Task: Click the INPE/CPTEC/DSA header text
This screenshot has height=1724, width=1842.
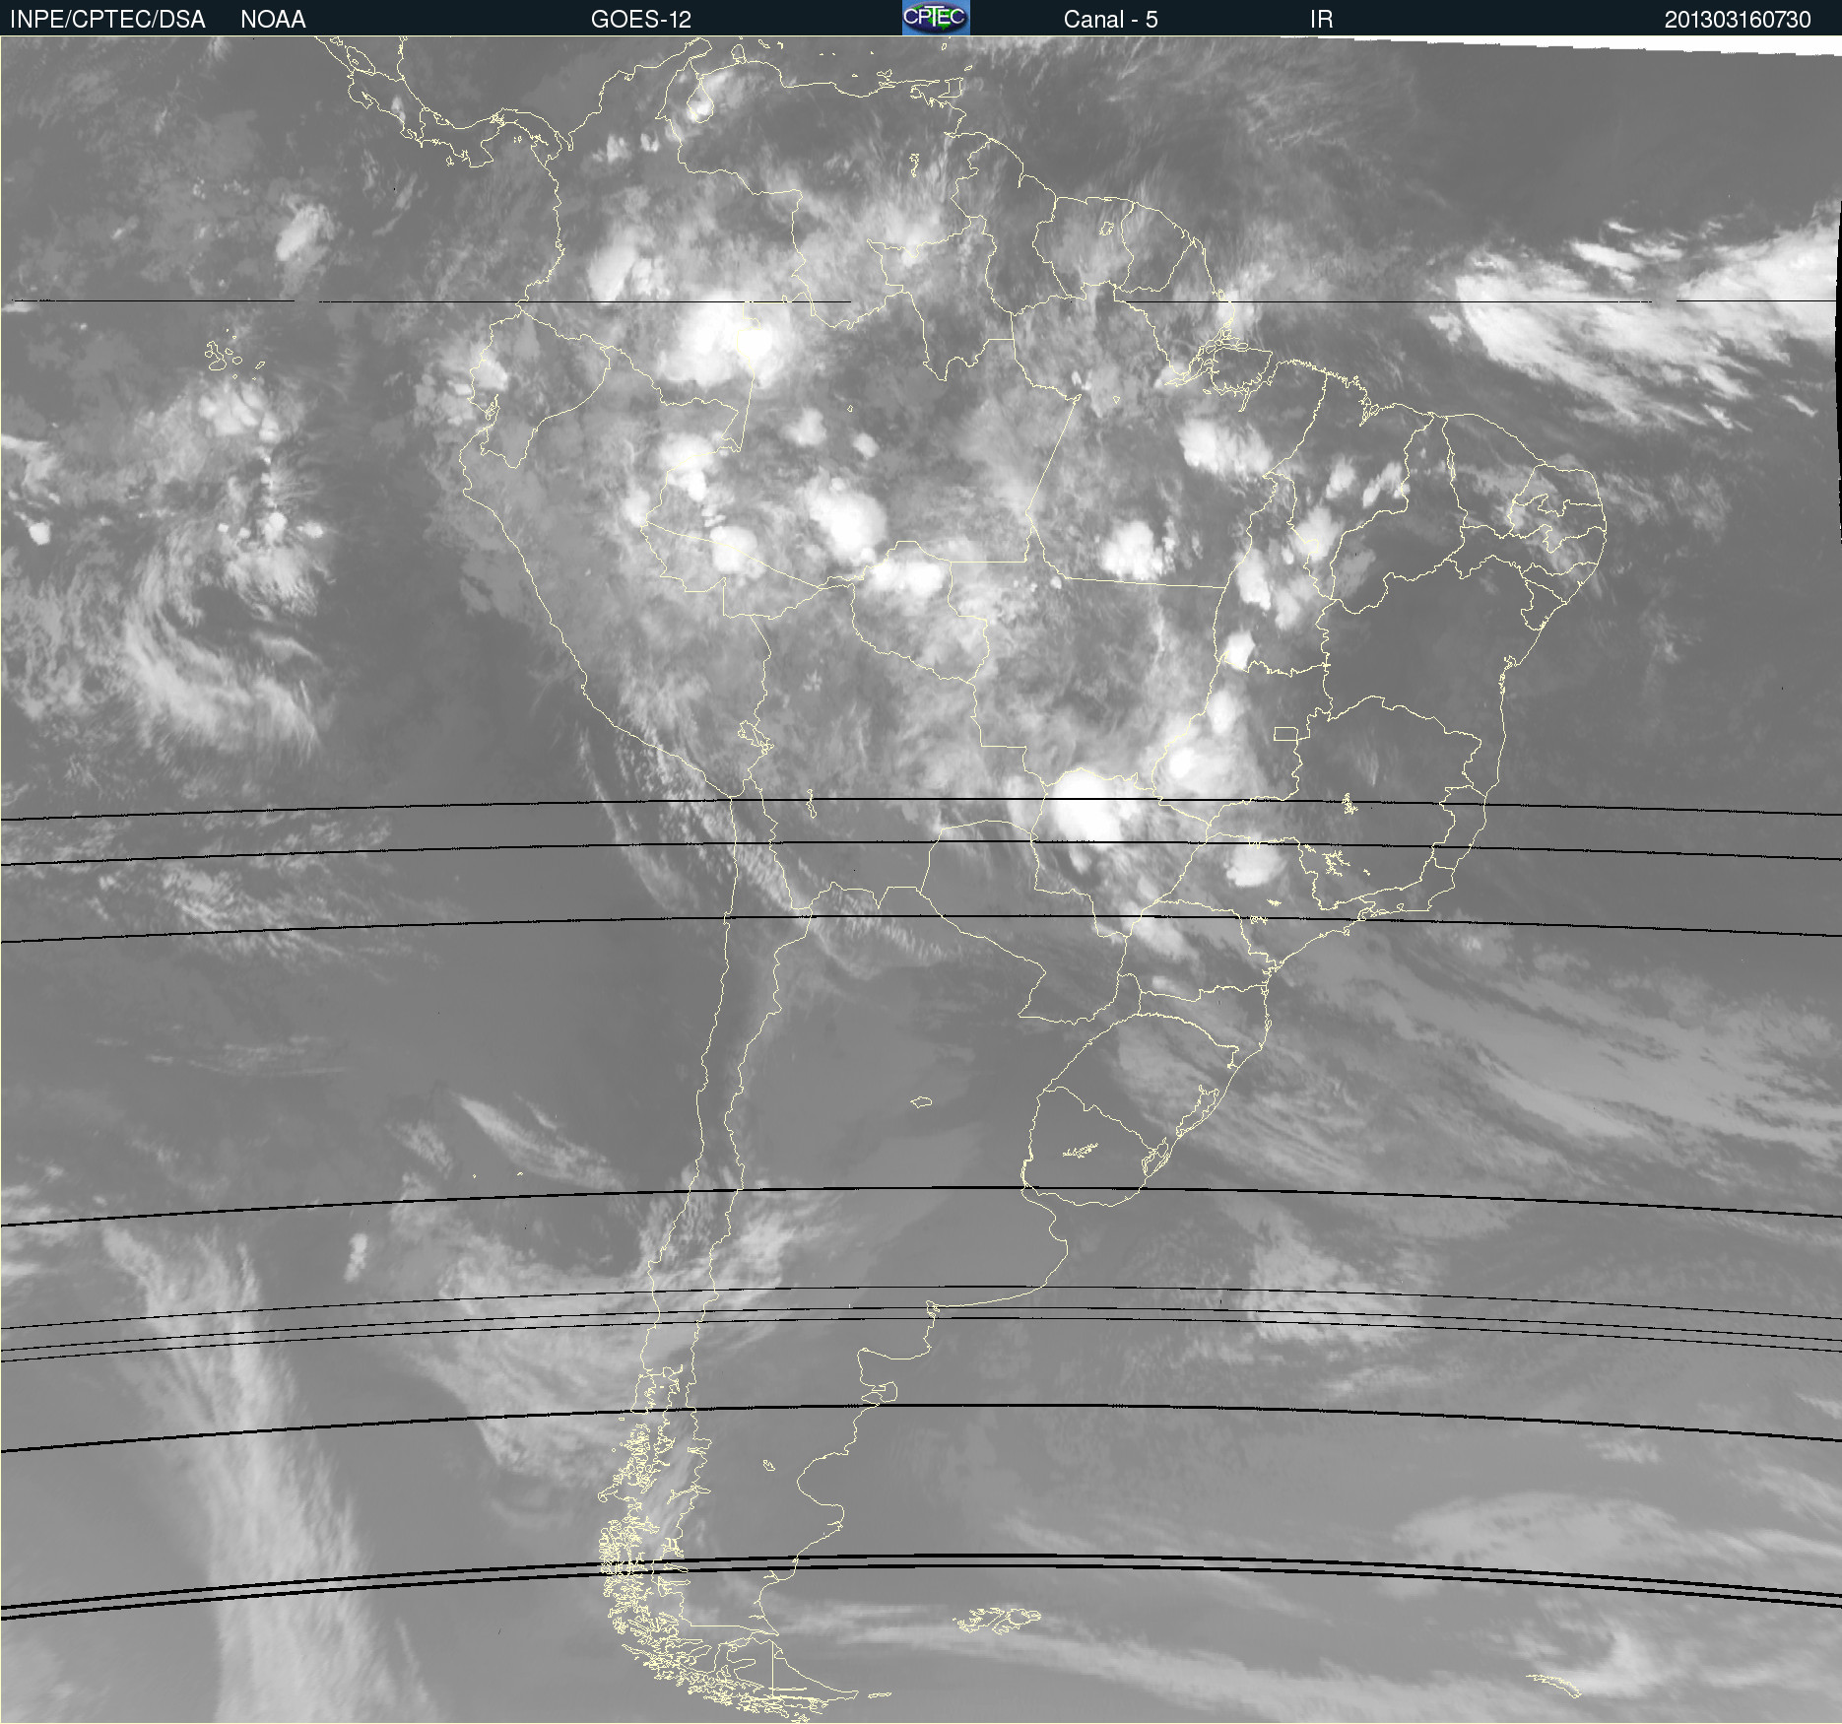Action: (107, 20)
